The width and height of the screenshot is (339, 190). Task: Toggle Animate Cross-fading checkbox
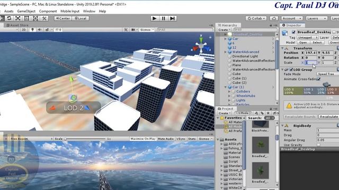click(319, 79)
